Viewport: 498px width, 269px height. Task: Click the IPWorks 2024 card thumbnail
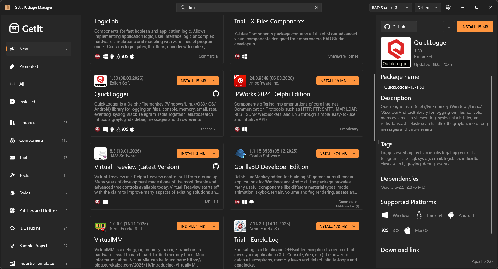tap(240, 81)
